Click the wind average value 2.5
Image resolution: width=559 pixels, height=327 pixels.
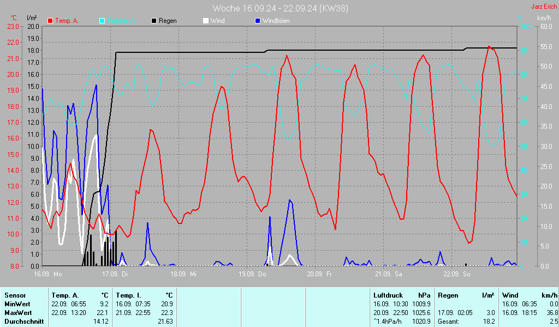tap(554, 322)
